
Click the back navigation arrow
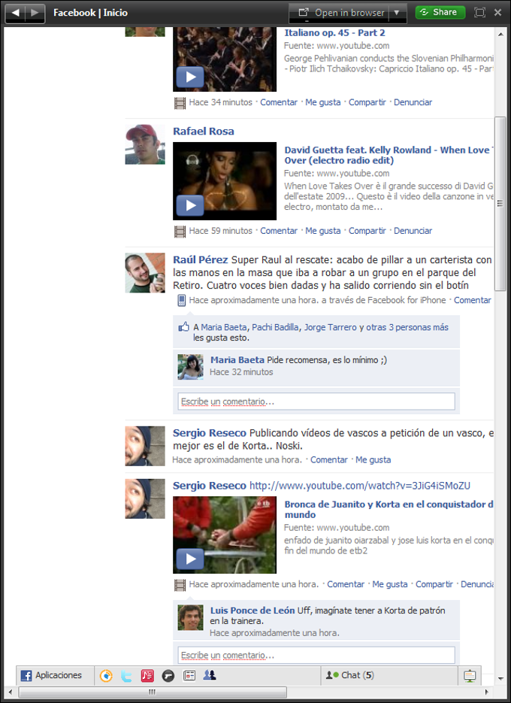tap(15, 13)
